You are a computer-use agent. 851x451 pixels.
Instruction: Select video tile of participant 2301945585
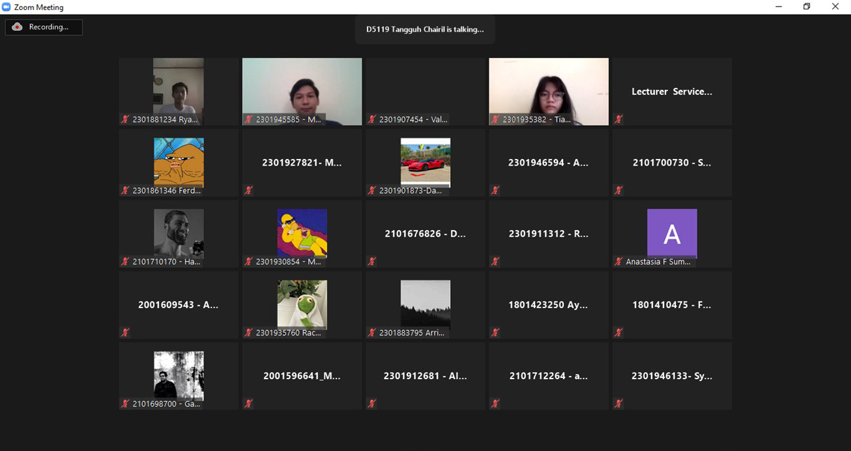(302, 91)
